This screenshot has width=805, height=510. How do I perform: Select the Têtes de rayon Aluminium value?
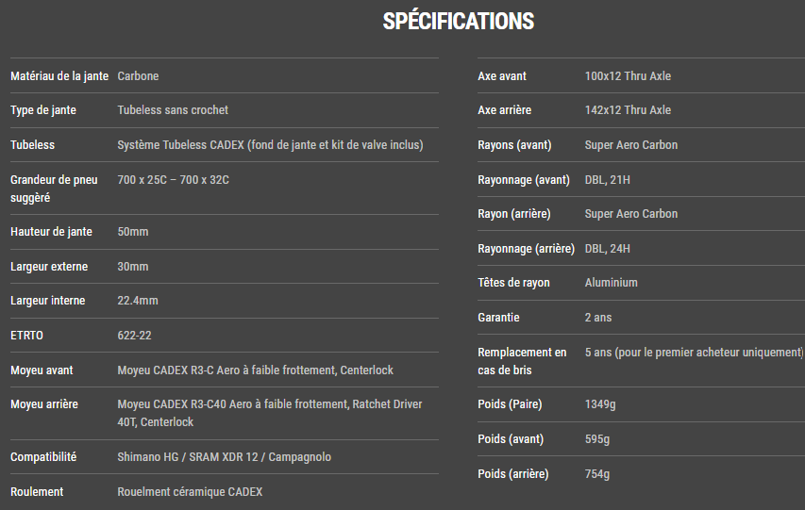tap(611, 283)
